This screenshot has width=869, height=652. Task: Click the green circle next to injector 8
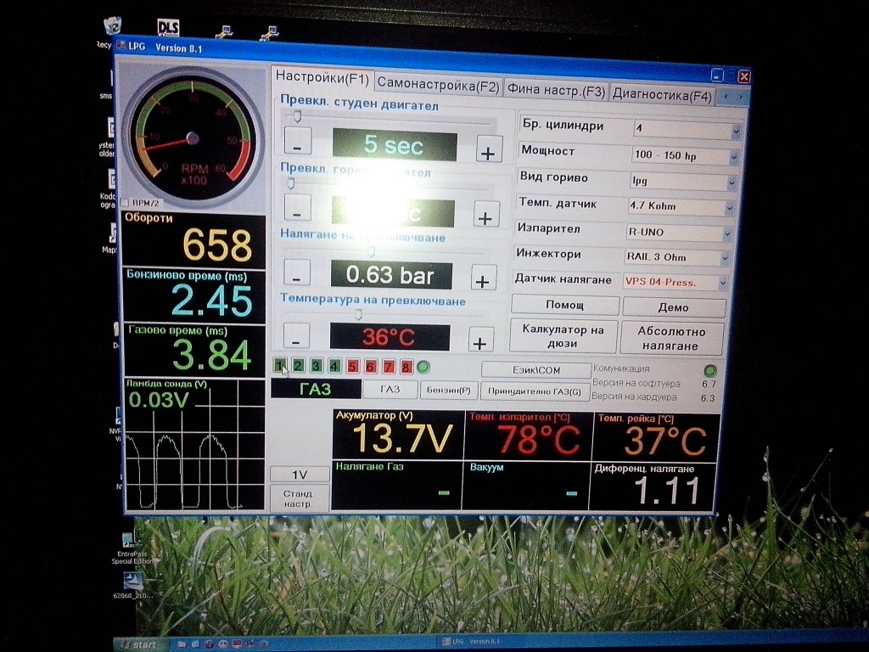tap(423, 367)
